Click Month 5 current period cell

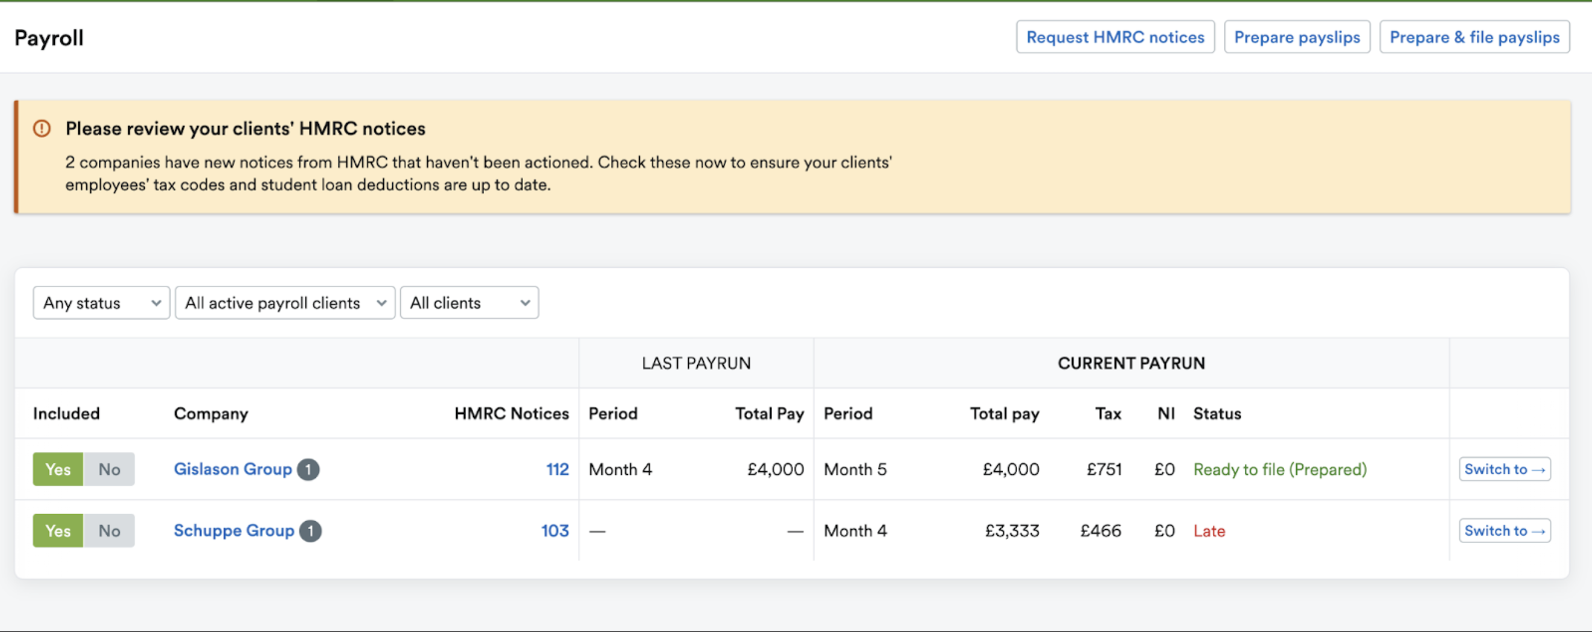854,469
